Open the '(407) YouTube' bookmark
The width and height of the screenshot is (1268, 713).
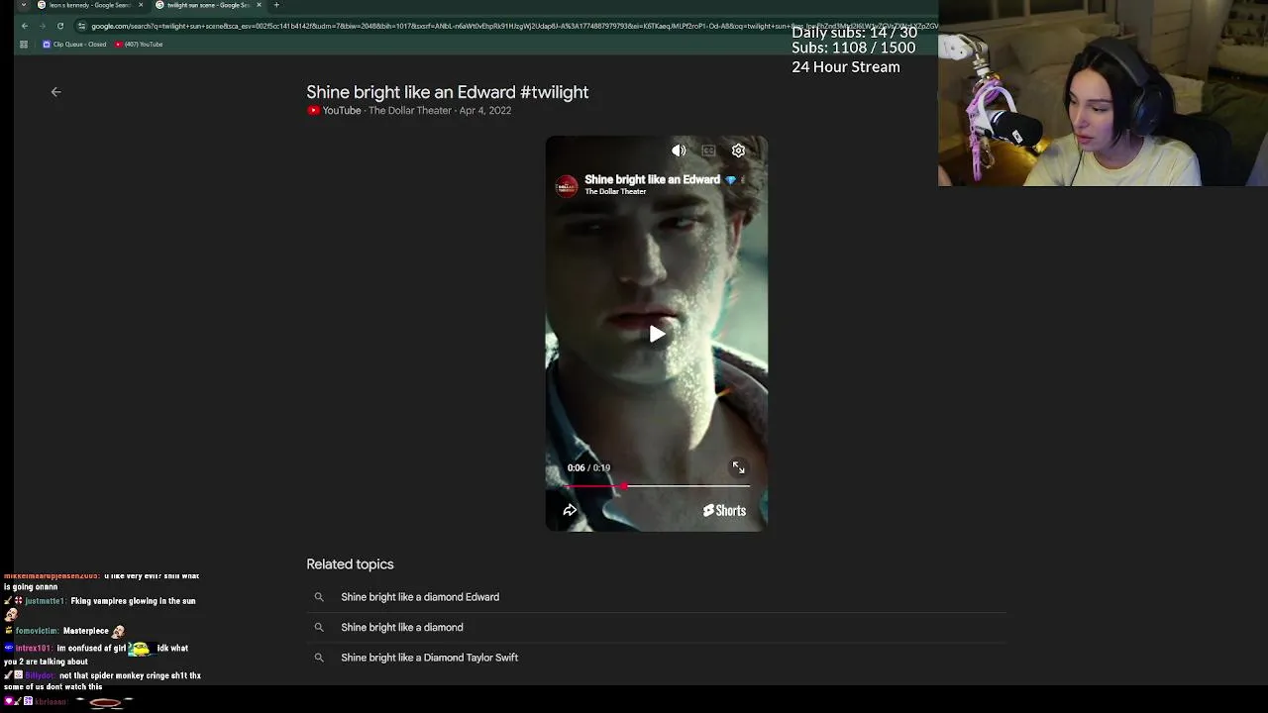point(139,45)
